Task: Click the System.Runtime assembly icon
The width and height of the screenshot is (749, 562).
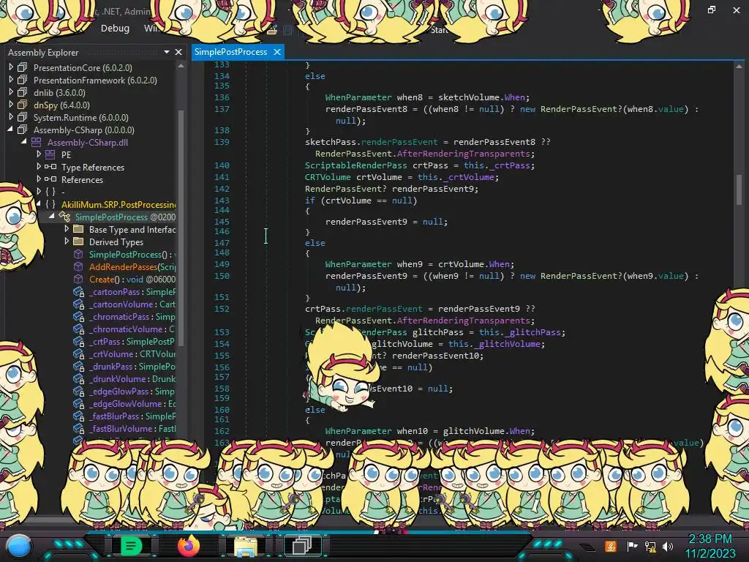Action: pos(23,117)
